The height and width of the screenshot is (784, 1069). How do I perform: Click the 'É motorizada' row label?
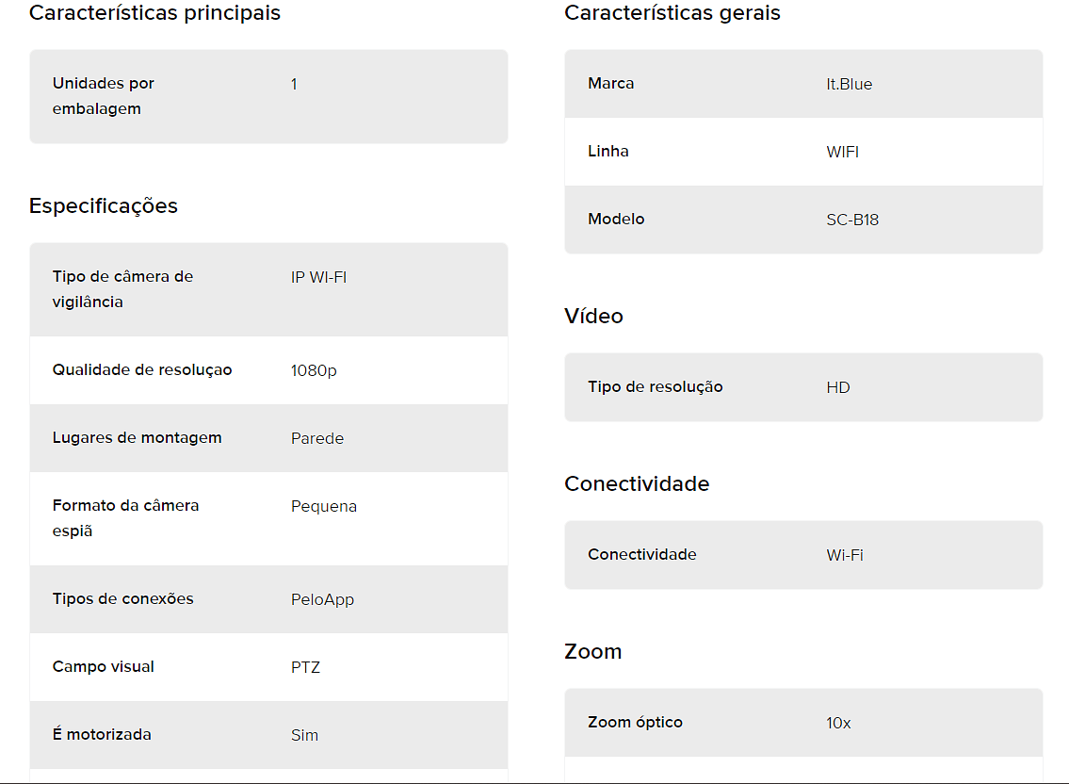(x=102, y=734)
